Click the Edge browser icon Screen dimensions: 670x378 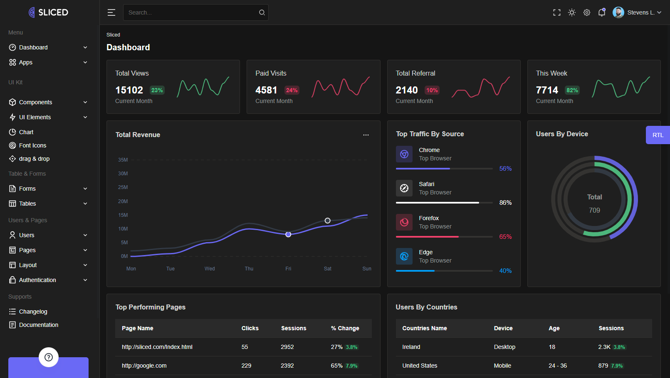click(x=404, y=256)
